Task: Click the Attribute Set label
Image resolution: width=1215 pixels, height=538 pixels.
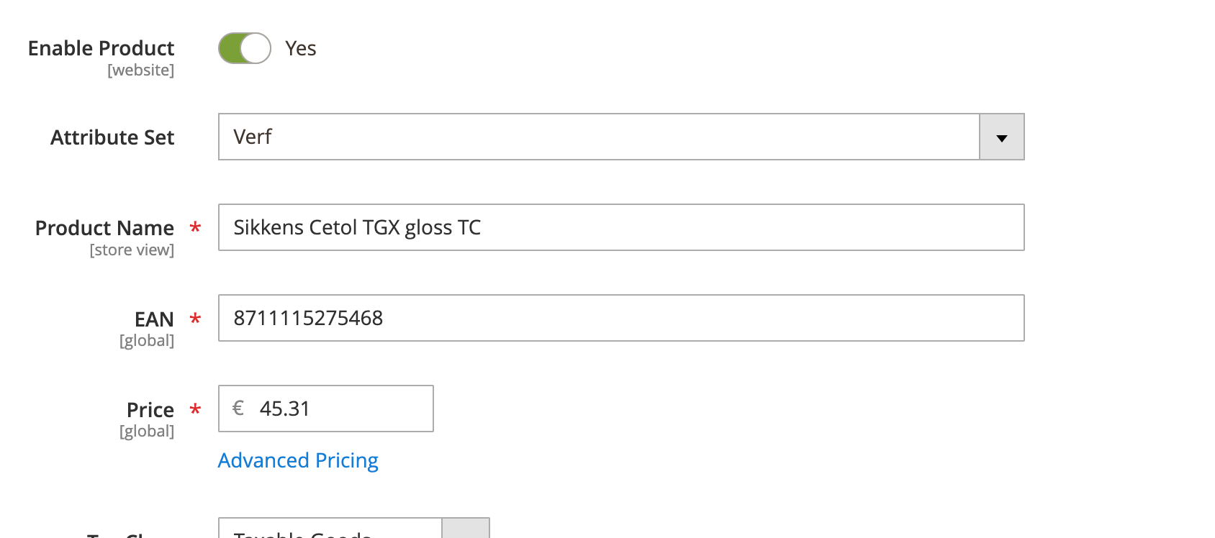Action: click(x=112, y=137)
